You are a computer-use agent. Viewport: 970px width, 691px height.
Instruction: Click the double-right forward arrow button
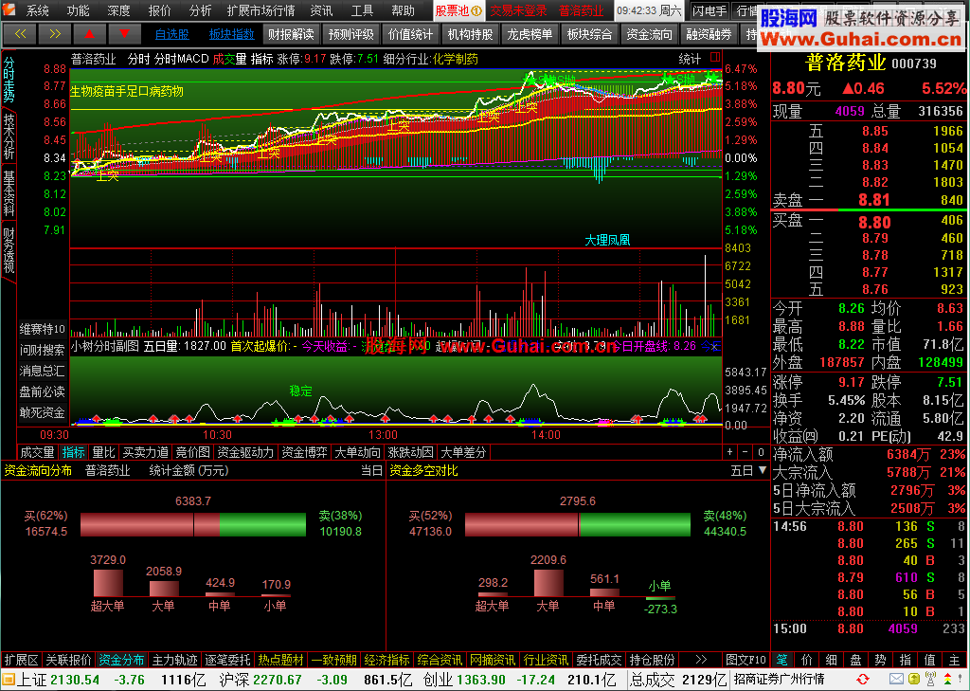coord(55,34)
